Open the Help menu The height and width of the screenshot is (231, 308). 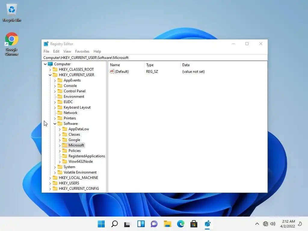point(97,51)
